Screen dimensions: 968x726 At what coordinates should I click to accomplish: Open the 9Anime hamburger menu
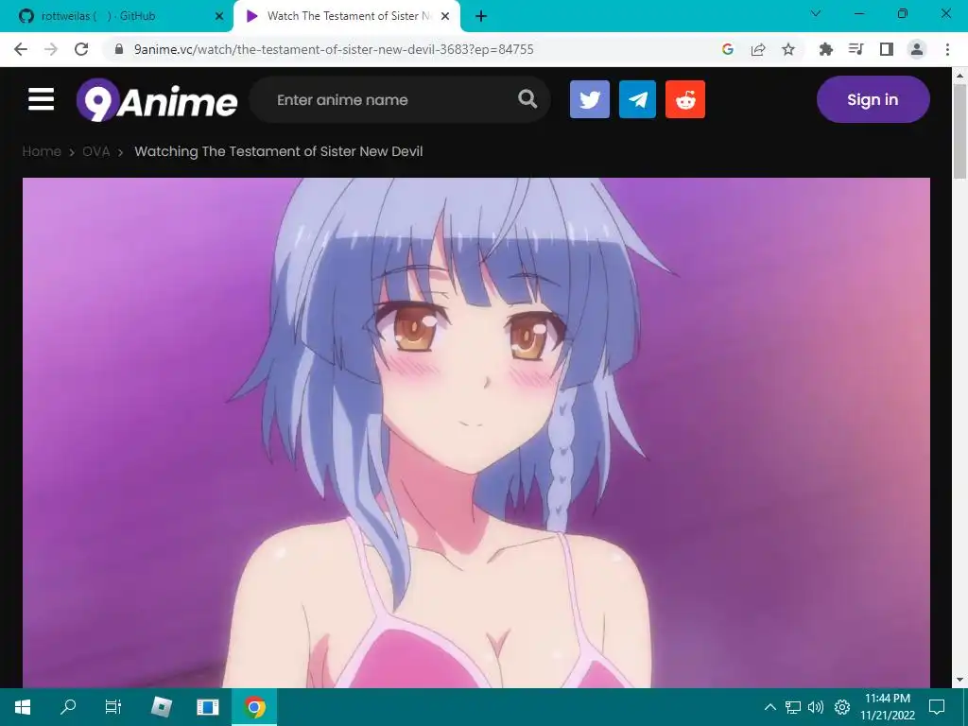pyautogui.click(x=42, y=99)
